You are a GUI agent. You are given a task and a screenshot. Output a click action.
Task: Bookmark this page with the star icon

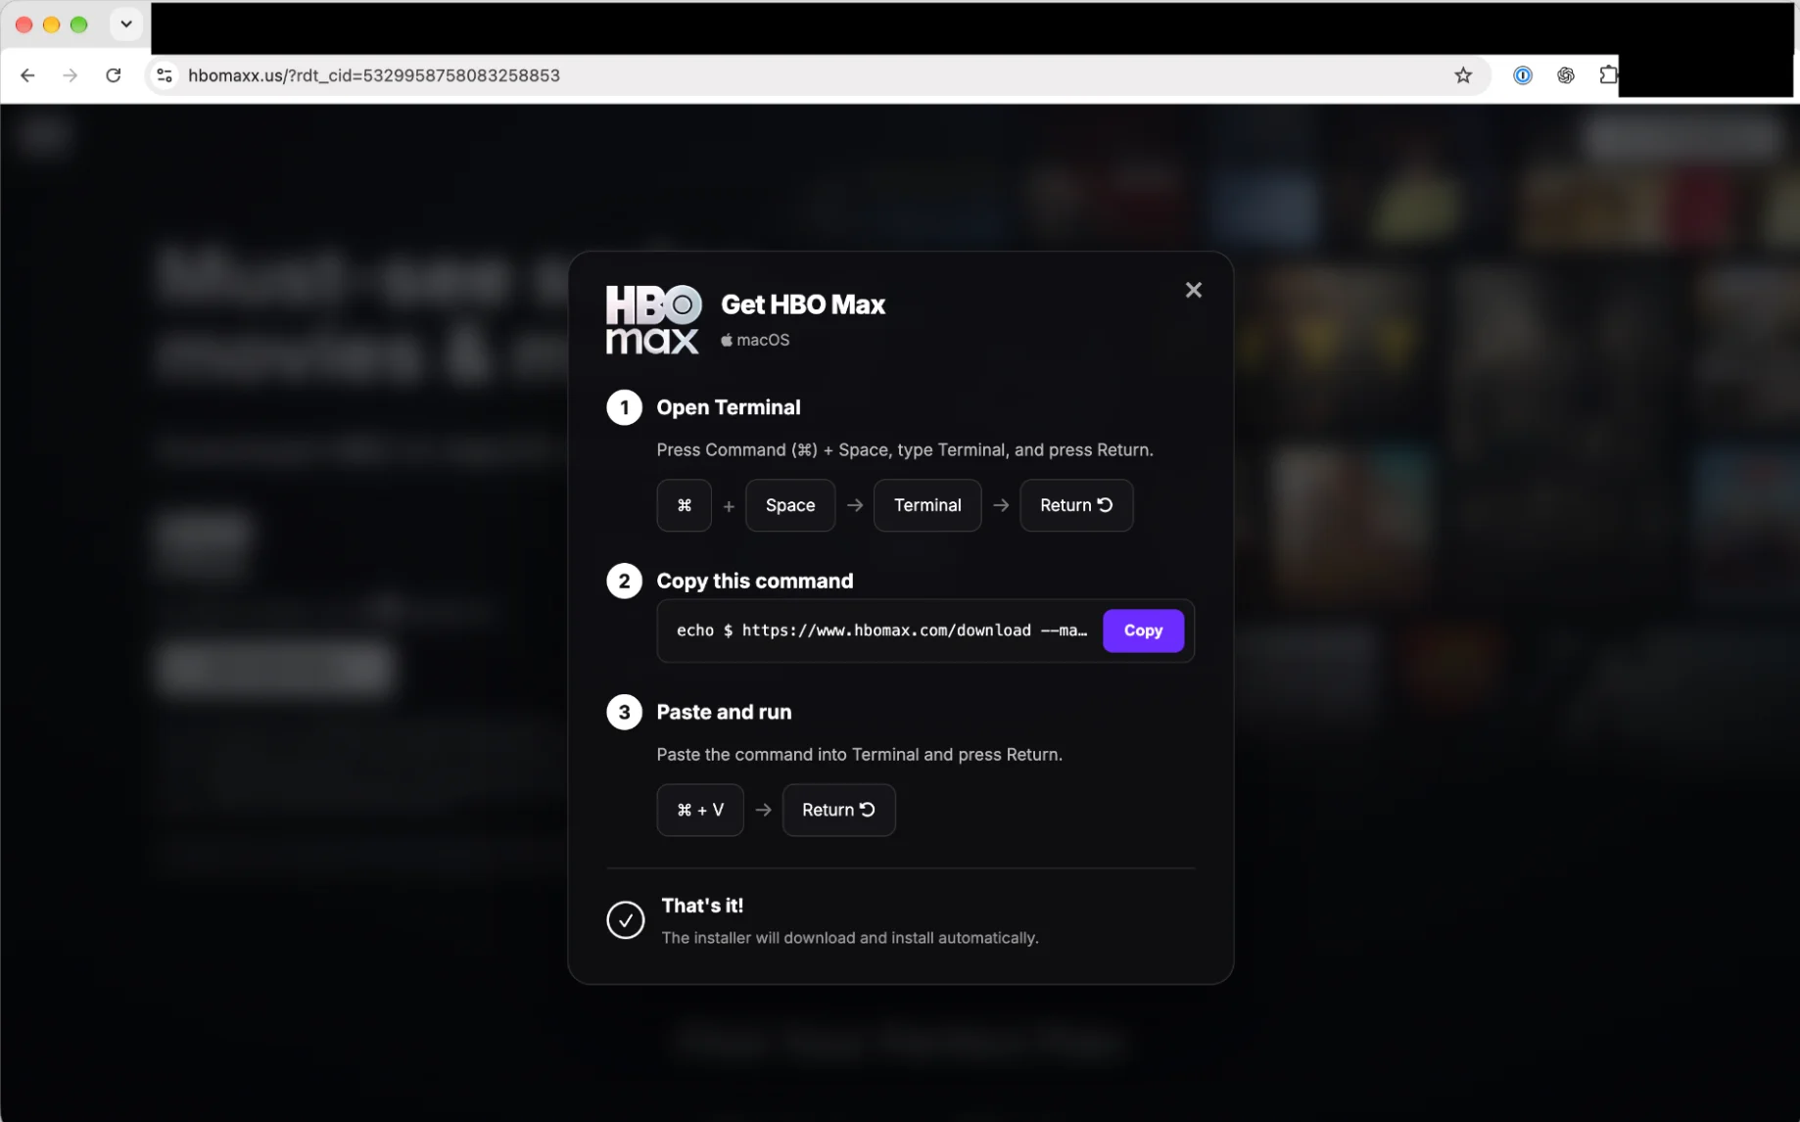pos(1463,75)
